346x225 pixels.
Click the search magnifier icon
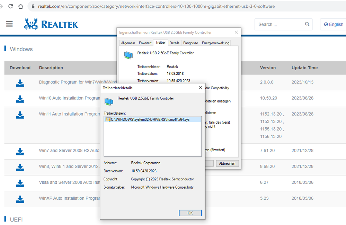click(307, 24)
